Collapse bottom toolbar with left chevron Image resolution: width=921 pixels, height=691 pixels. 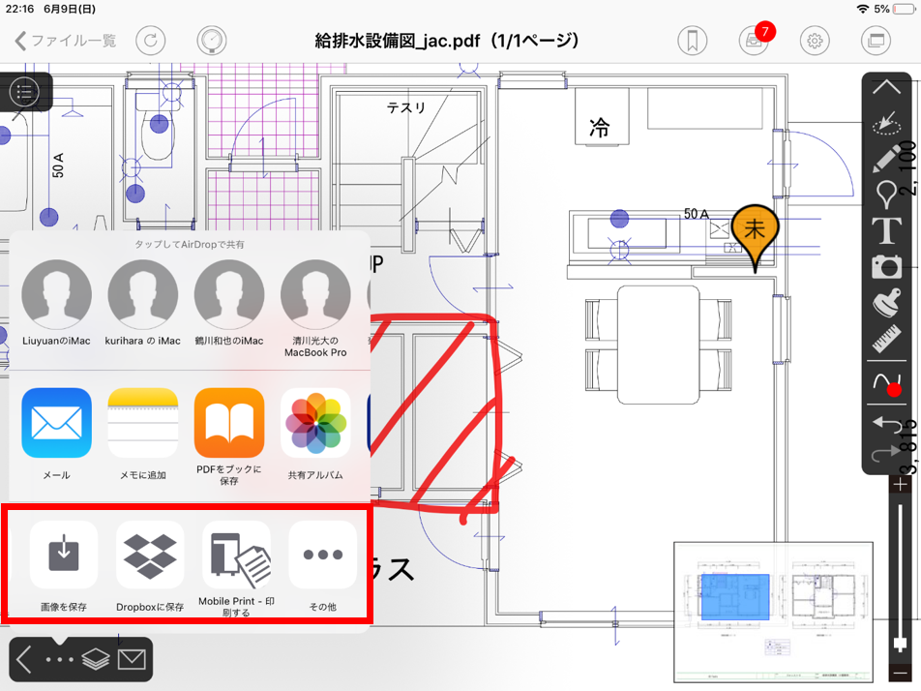tap(24, 660)
